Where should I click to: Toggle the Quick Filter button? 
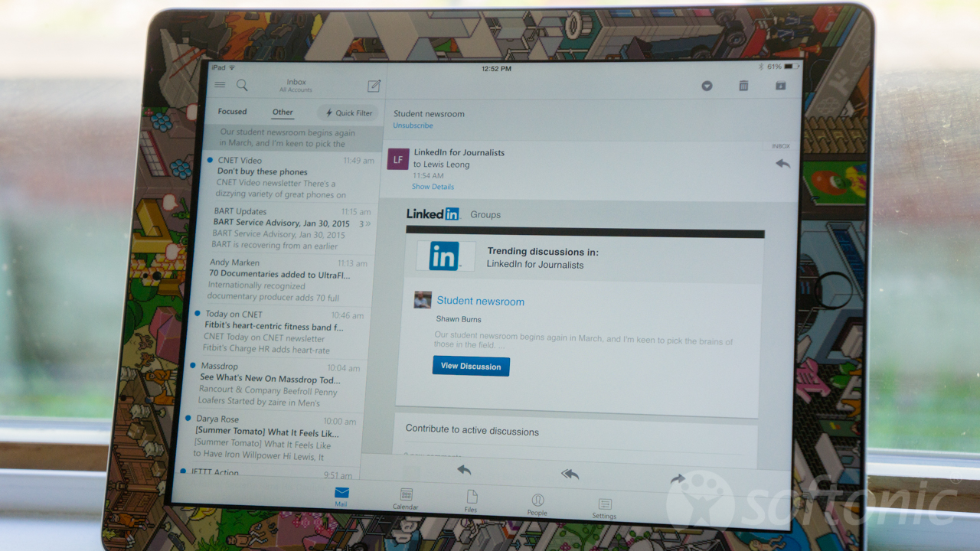pos(349,113)
